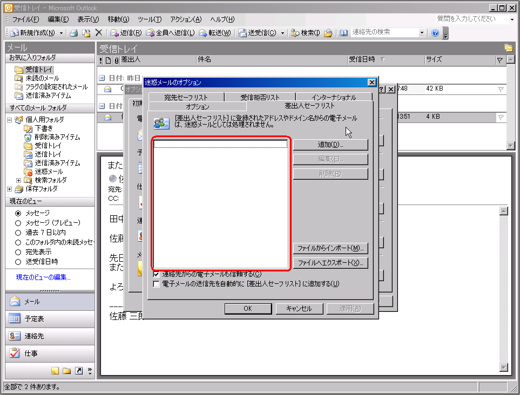The width and height of the screenshot is (520, 395).
Task: Click OK in Junk E-mail Options dialog
Action: [x=248, y=309]
